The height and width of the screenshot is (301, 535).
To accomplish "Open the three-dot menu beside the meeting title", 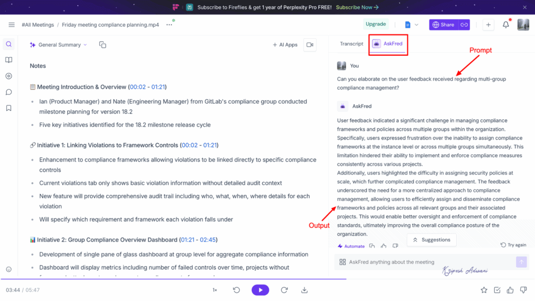I will click(168, 24).
